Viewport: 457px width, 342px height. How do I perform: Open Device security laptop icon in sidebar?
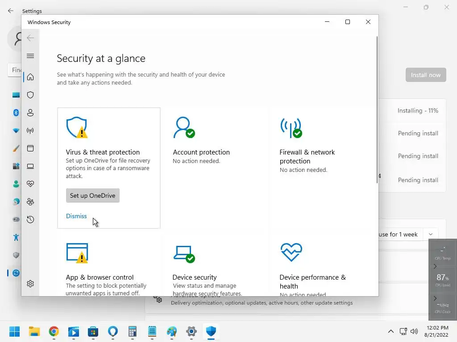(30, 166)
